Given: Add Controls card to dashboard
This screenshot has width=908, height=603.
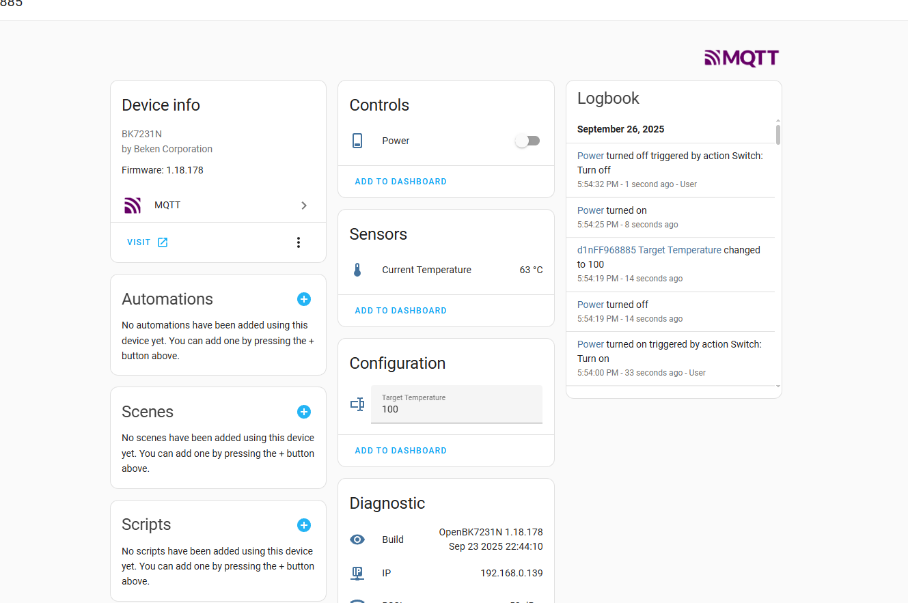Looking at the screenshot, I should coord(400,182).
